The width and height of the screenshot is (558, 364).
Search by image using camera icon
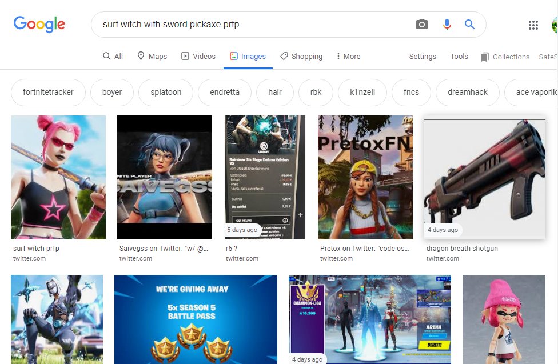point(422,25)
